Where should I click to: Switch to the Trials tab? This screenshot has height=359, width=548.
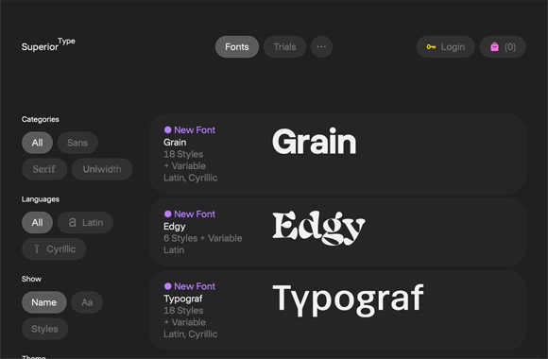point(284,47)
